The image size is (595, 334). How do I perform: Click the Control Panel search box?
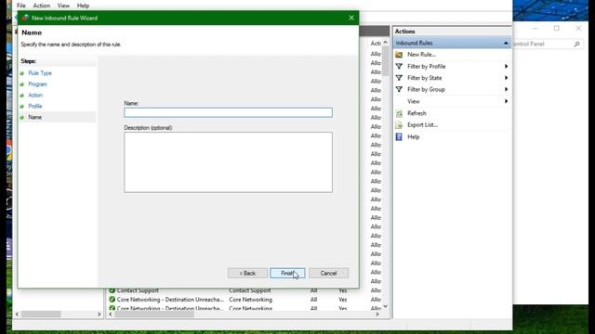click(x=547, y=44)
